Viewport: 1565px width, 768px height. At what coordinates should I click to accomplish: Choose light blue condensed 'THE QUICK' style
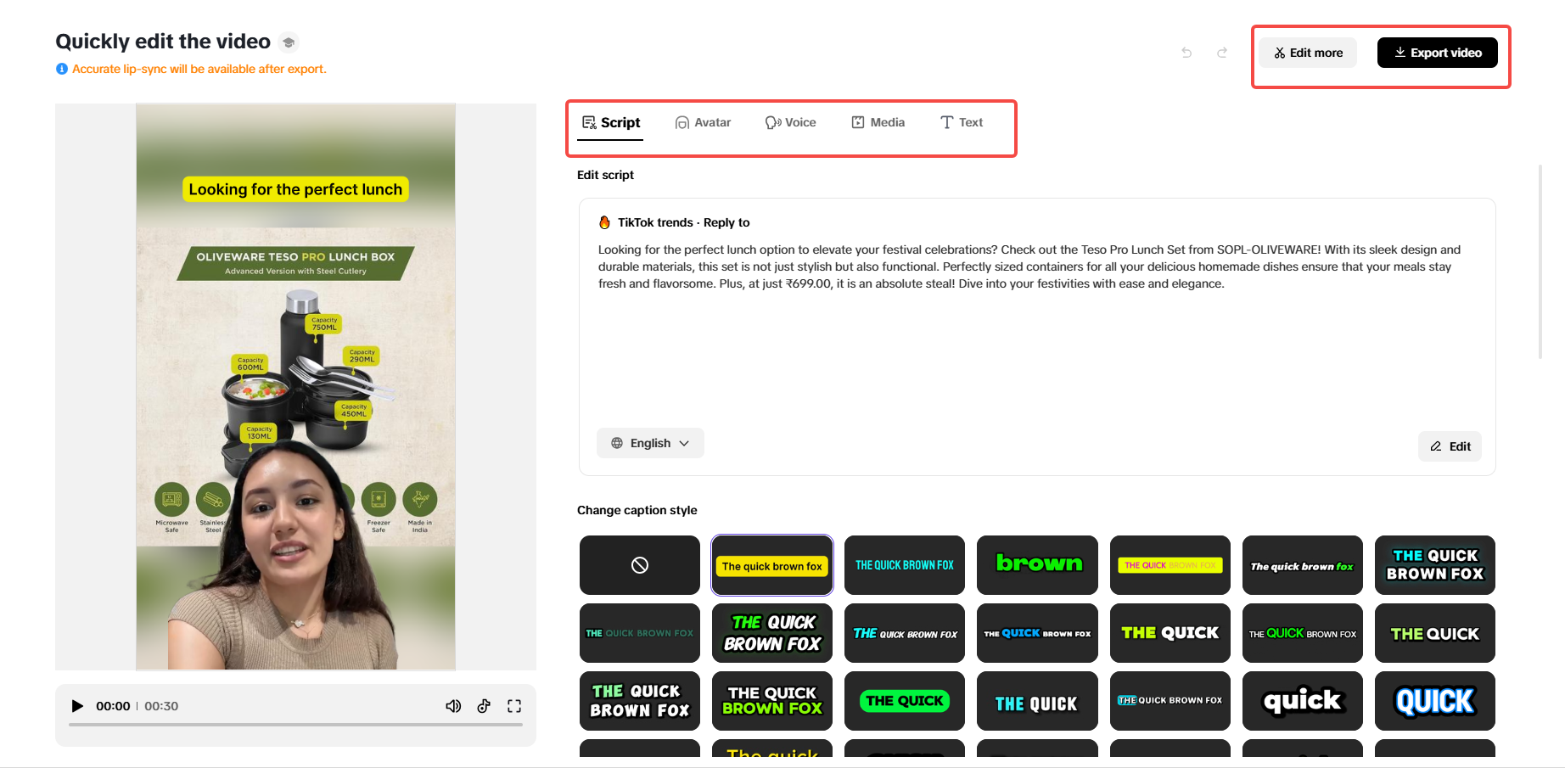1037,701
